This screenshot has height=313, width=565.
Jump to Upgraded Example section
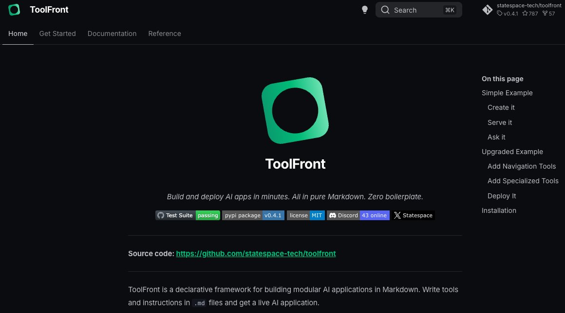tap(512, 152)
